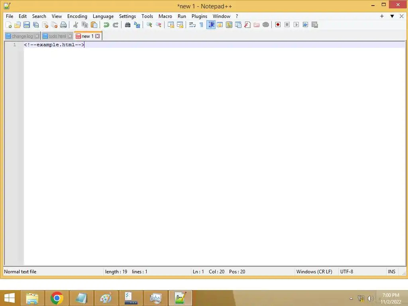Click the Close document toolbar icon
The height and width of the screenshot is (306, 408).
(45, 25)
